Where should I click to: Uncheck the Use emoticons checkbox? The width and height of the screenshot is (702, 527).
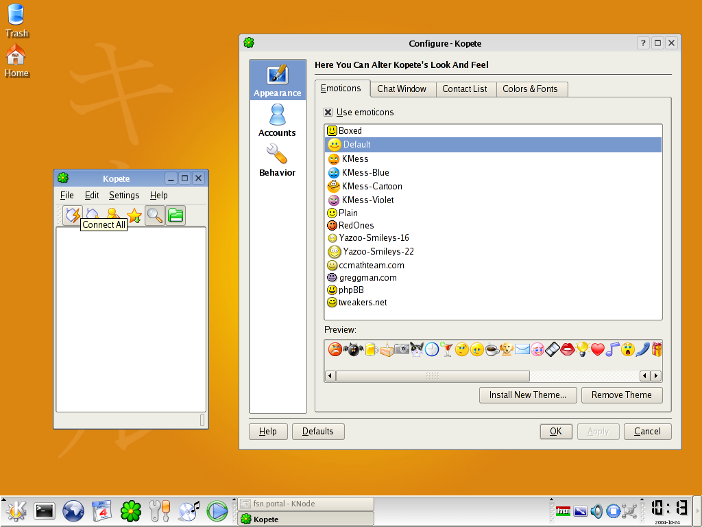328,112
